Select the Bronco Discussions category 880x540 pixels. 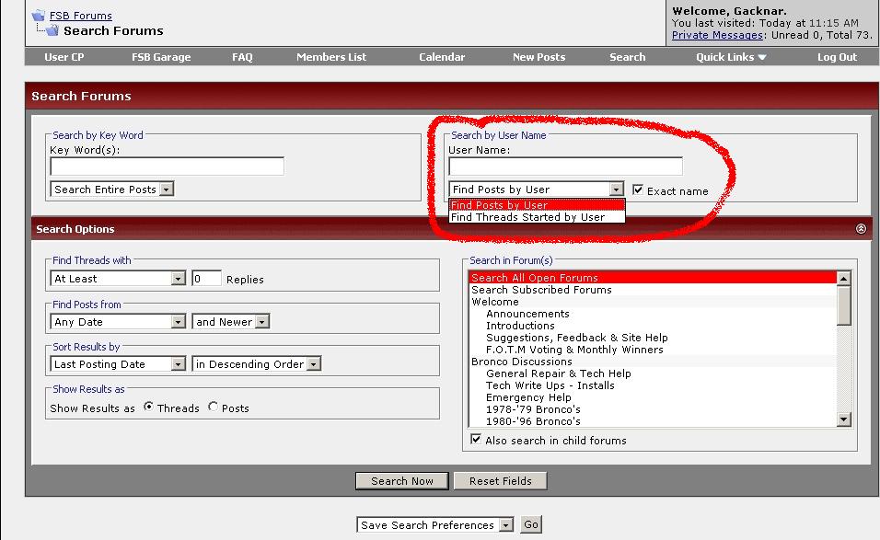click(653, 362)
